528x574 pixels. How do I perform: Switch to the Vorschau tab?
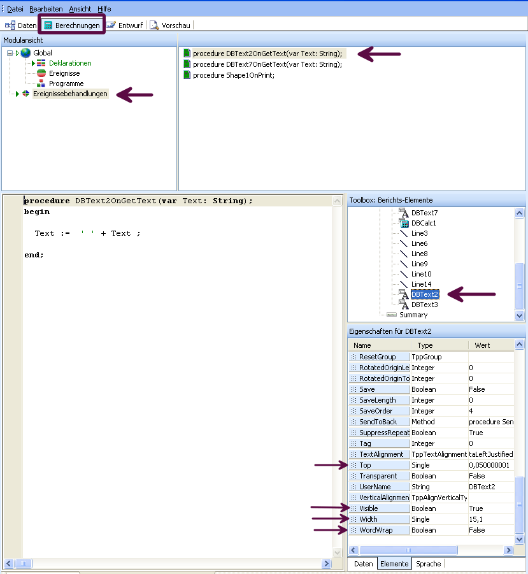(170, 25)
